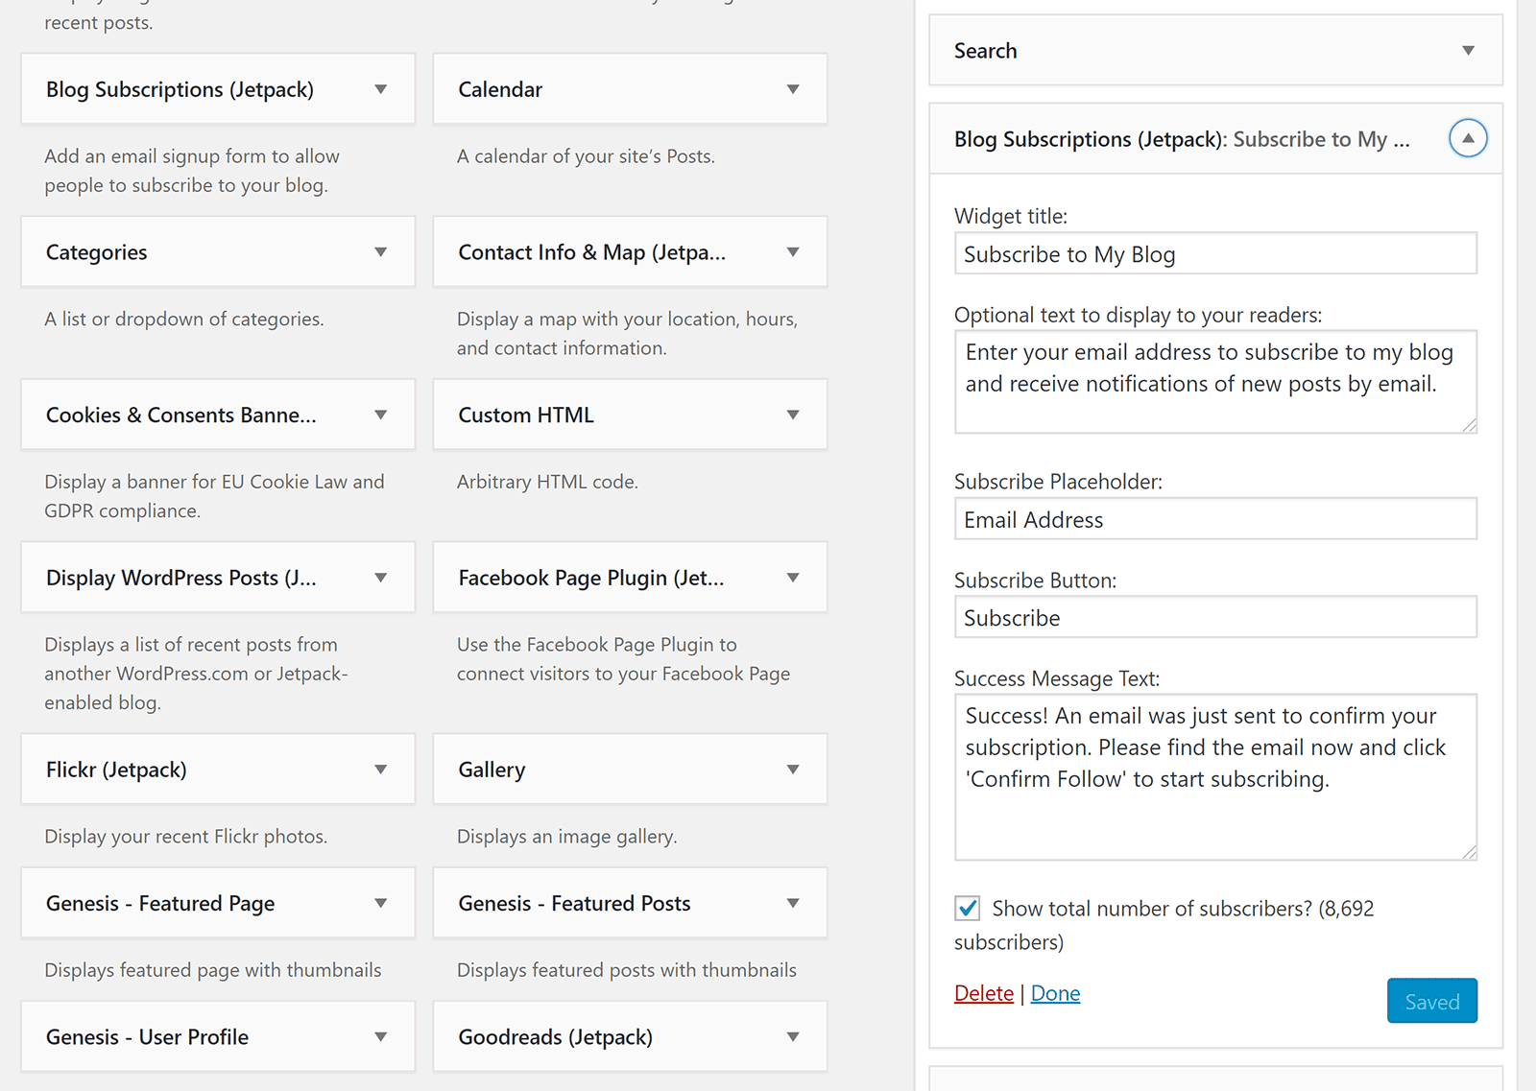This screenshot has width=1536, height=1091.
Task: Click the 'Arbitrary HTML code.' description
Action: click(x=547, y=482)
